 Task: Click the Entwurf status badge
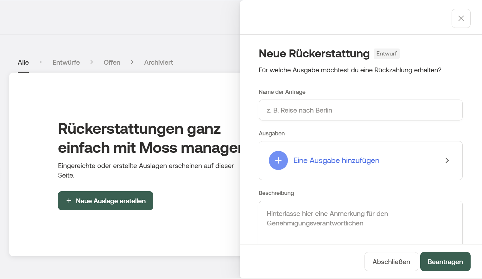[x=387, y=54]
